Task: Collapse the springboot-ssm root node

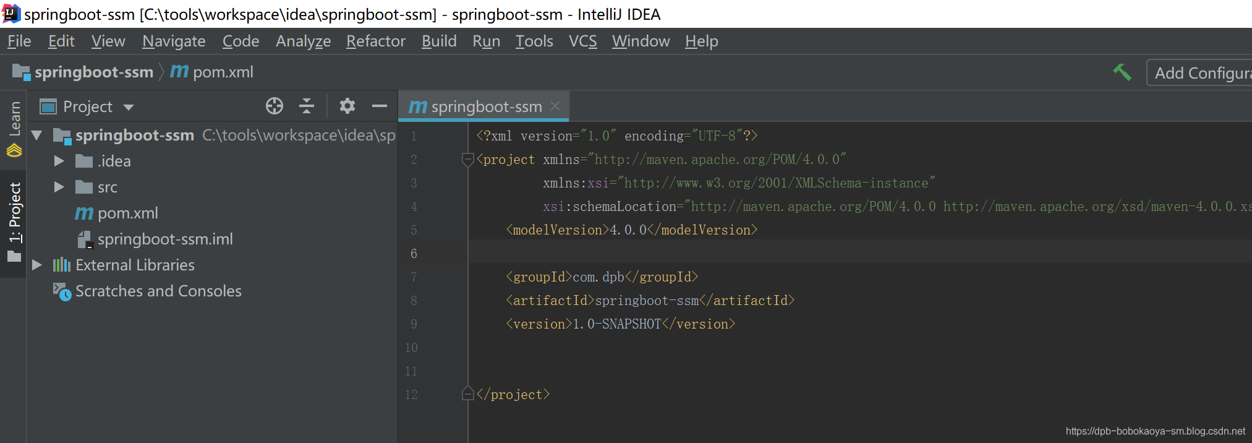Action: (37, 135)
